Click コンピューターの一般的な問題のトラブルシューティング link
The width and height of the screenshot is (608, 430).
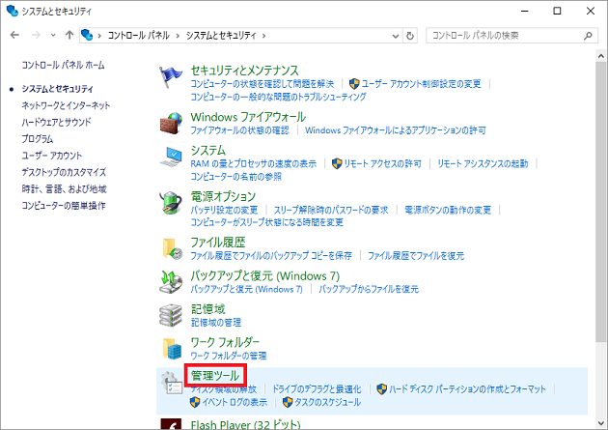pyautogui.click(x=278, y=97)
